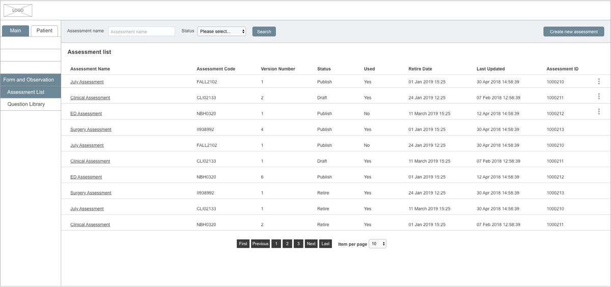Click Assessment ID column header
This screenshot has width=611, height=287.
(x=563, y=69)
